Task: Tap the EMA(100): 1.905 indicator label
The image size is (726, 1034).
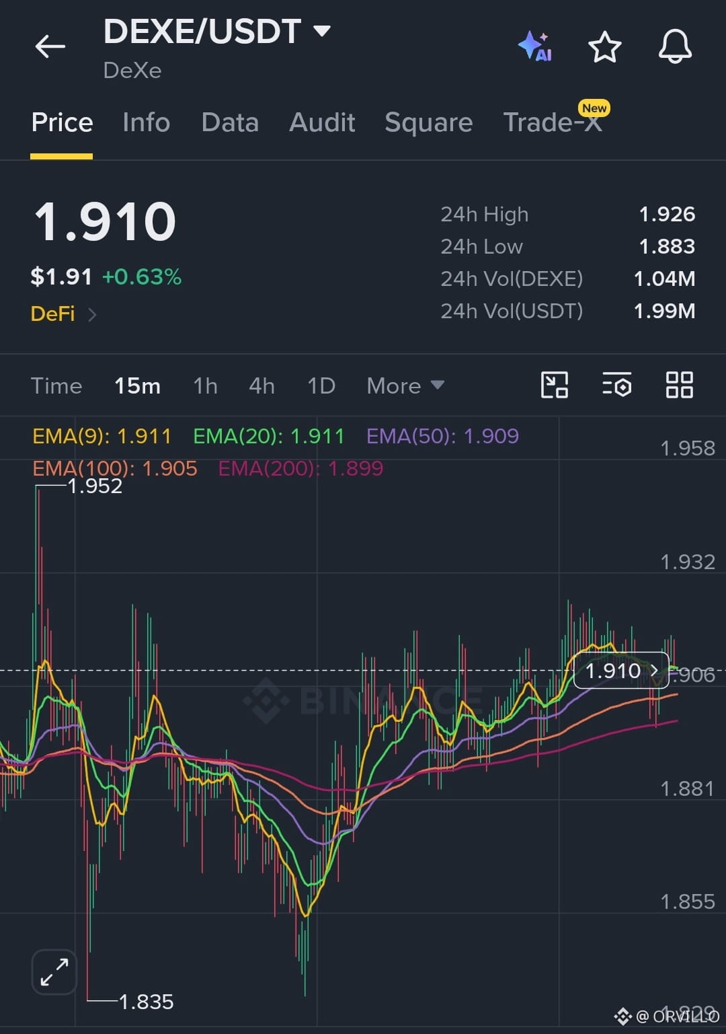Action: pos(115,468)
